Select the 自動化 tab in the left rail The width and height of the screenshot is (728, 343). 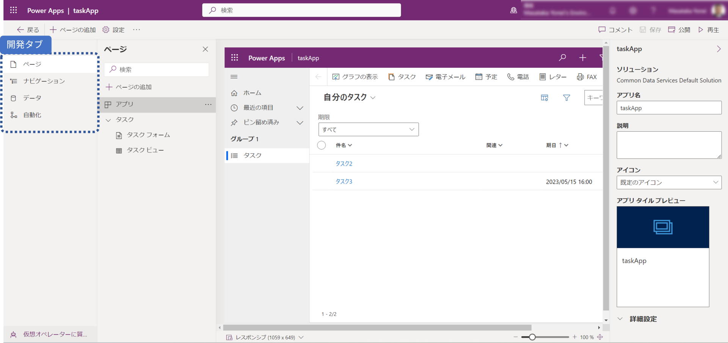(x=50, y=115)
